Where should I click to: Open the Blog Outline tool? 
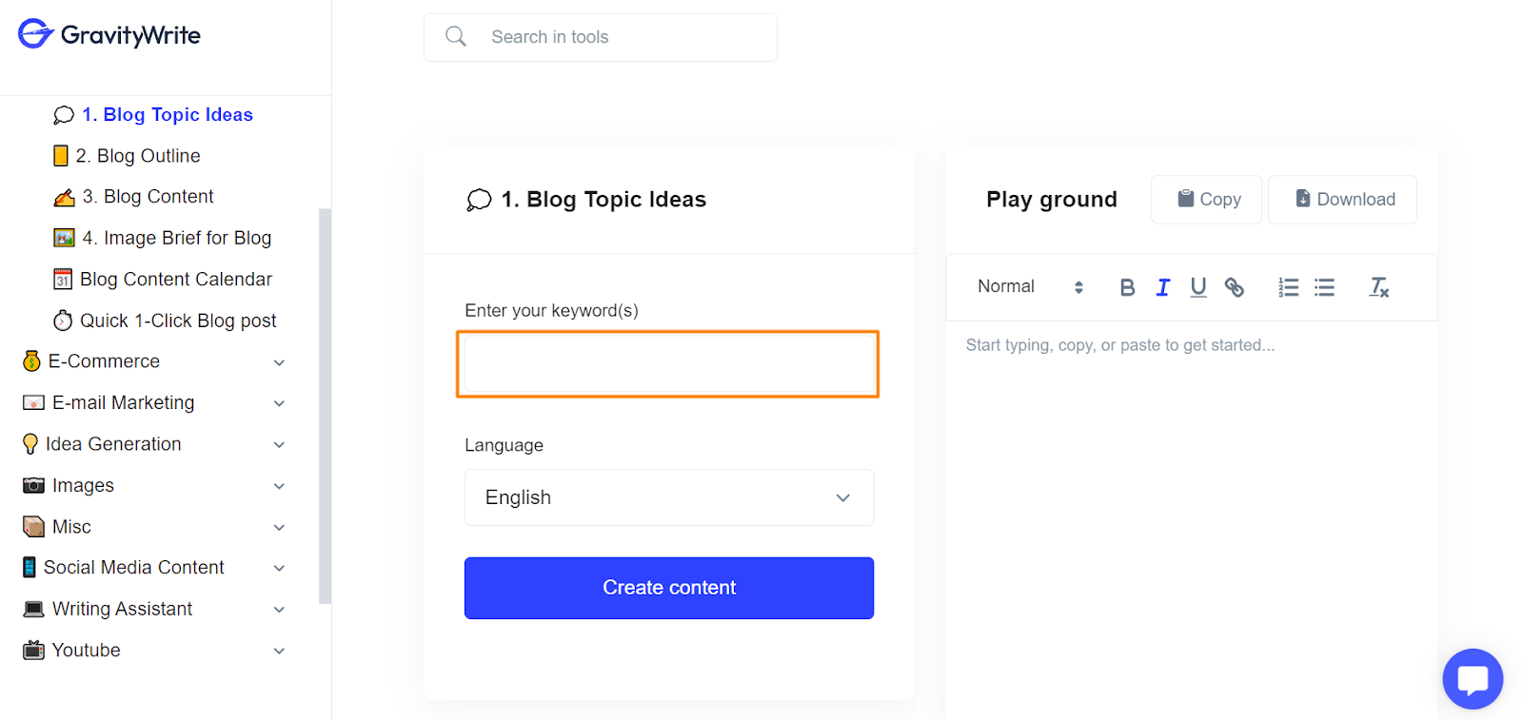(x=127, y=156)
